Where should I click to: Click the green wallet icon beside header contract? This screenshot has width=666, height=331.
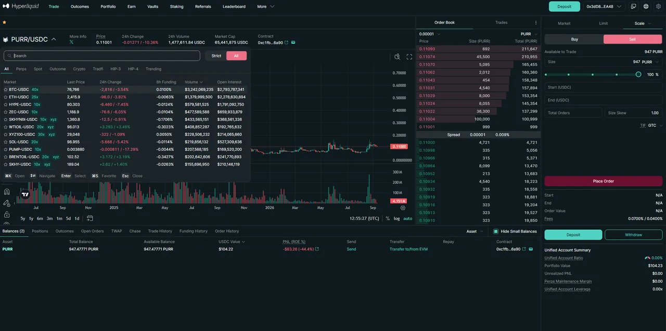(x=293, y=43)
